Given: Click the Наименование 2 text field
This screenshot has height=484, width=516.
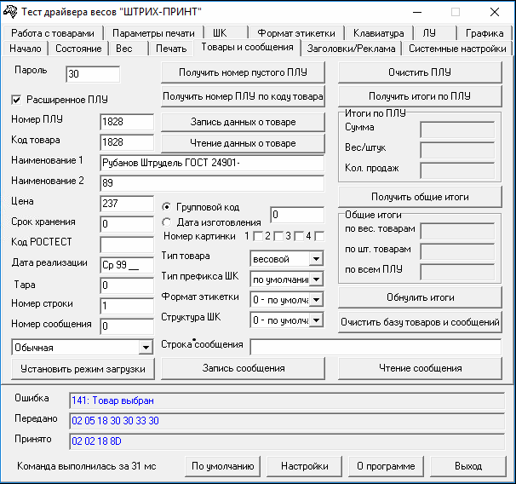Looking at the screenshot, I should [212, 183].
